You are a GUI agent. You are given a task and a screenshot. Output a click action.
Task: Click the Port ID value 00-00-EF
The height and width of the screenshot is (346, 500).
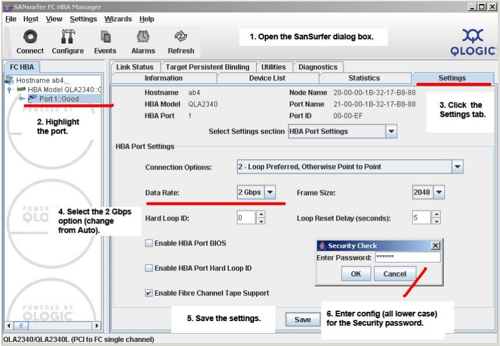click(348, 116)
